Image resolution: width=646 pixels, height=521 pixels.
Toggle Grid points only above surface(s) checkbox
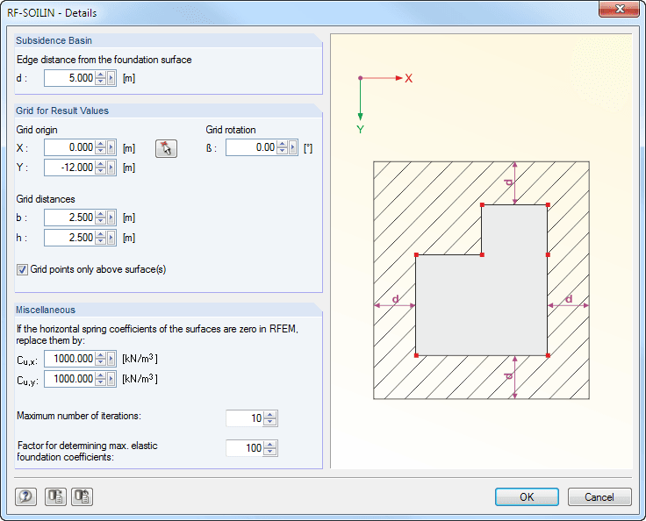pyautogui.click(x=22, y=270)
